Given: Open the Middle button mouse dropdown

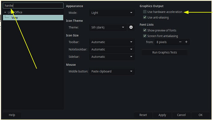Looking at the screenshot, I should coord(112,71).
